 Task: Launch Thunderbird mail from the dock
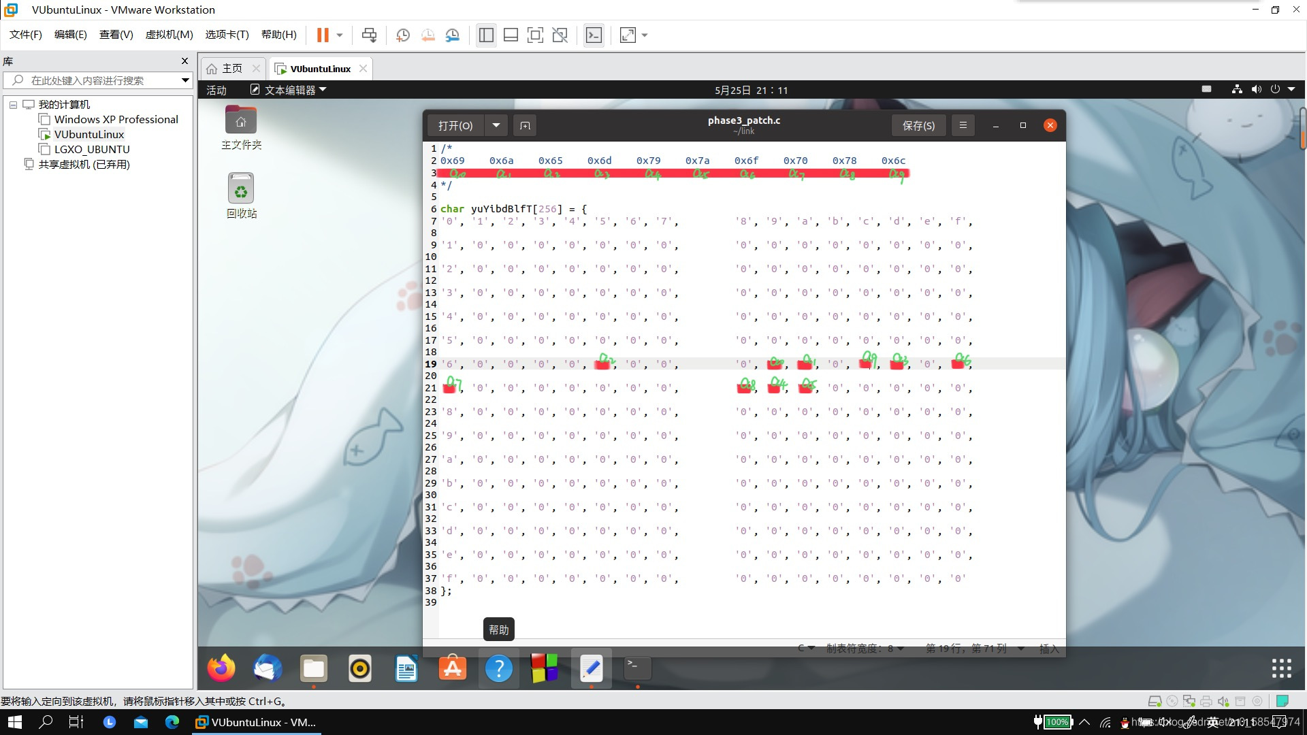(x=268, y=668)
